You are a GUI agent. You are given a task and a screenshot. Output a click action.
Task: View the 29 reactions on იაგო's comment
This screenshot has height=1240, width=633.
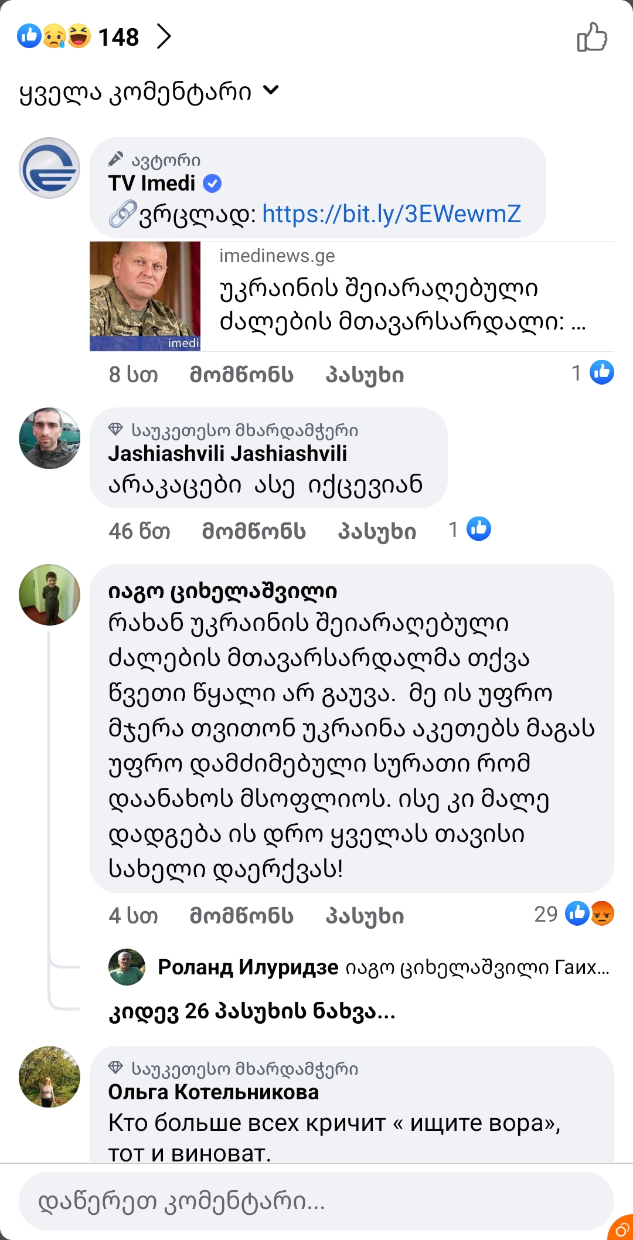[574, 914]
